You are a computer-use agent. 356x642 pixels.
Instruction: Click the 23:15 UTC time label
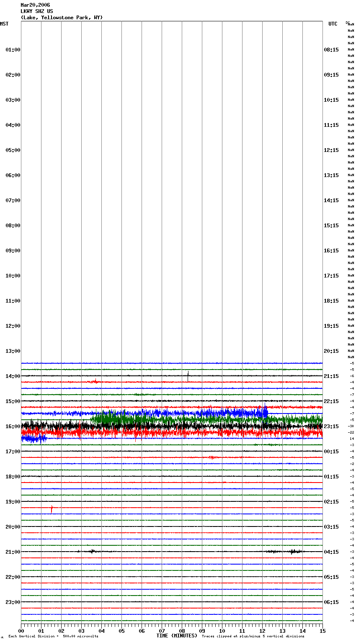[331, 426]
